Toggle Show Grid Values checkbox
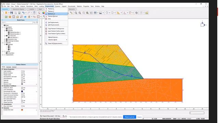The image size is (219, 123). 22,106
